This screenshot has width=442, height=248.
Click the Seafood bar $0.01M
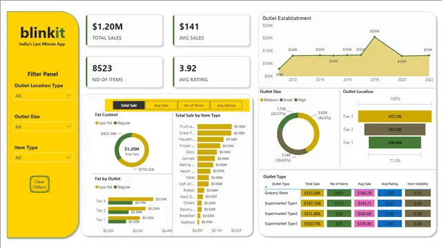coord(198,222)
